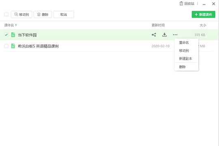Share the 当下软件园 courseware
Screen dimensions: 219x146
(154, 34)
